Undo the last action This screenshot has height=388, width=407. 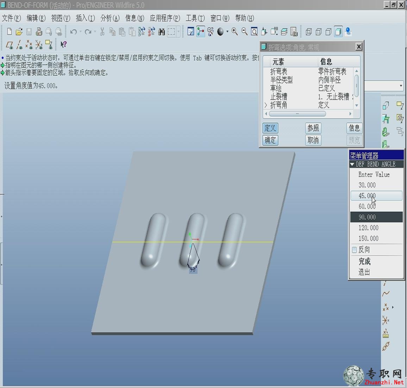74,32
